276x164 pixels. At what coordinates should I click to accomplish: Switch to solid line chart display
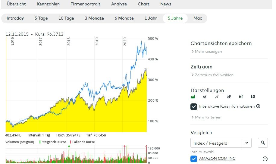pos(205,97)
